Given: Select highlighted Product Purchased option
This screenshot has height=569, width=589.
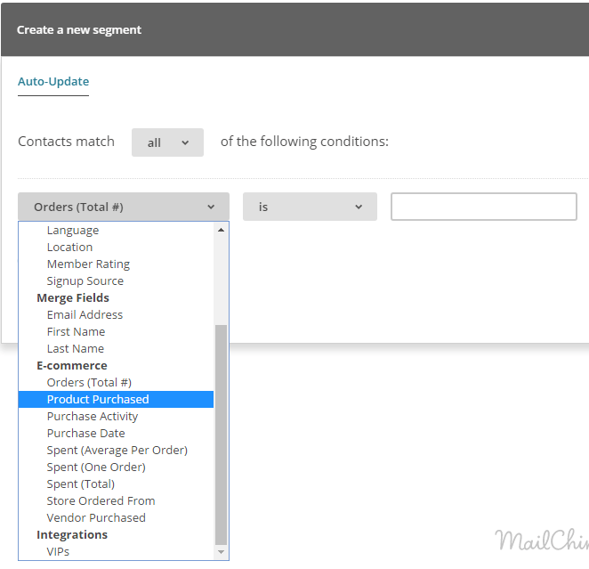Looking at the screenshot, I should coord(116,400).
